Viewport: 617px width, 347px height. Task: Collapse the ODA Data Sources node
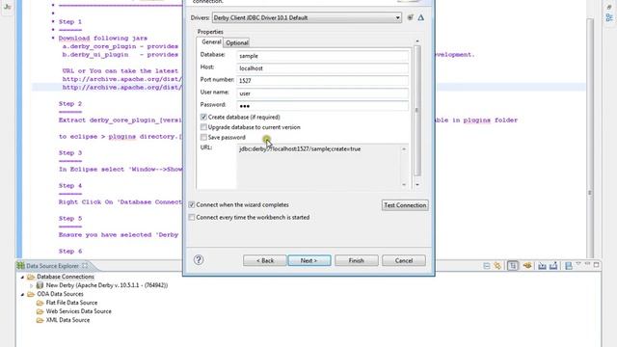tap(22, 294)
